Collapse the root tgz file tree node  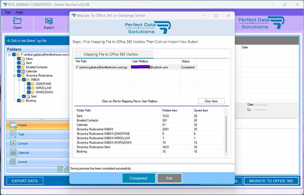coord(9,55)
